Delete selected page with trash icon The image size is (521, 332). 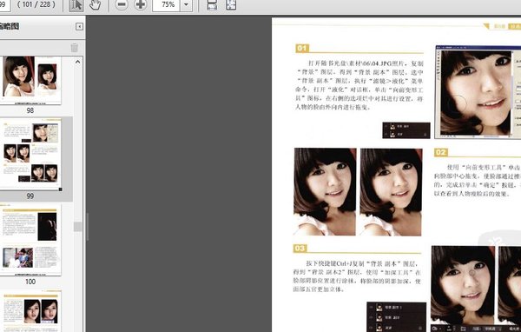pyautogui.click(x=75, y=48)
